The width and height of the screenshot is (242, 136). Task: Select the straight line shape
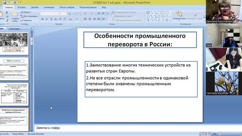(x=152, y=12)
